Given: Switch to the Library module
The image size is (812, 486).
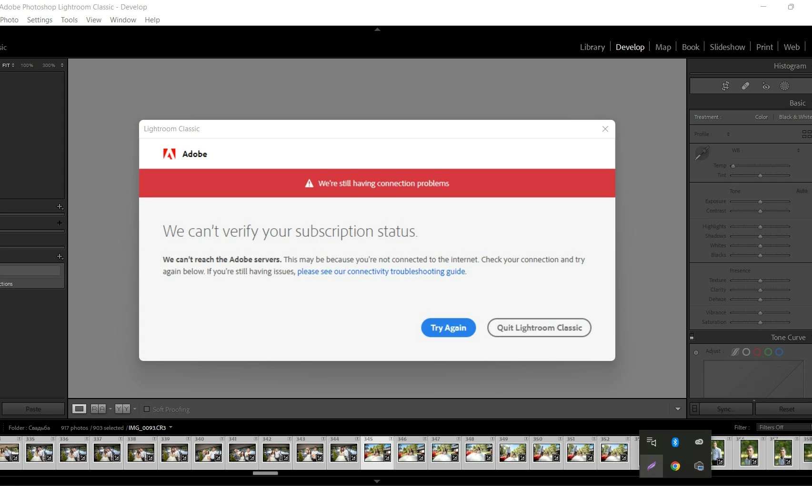Looking at the screenshot, I should pos(592,47).
